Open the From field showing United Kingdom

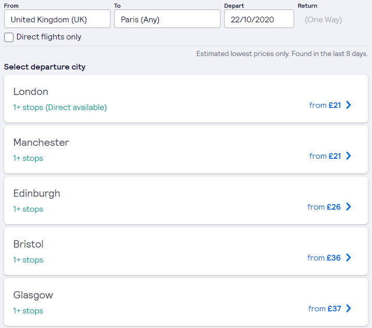(57, 20)
